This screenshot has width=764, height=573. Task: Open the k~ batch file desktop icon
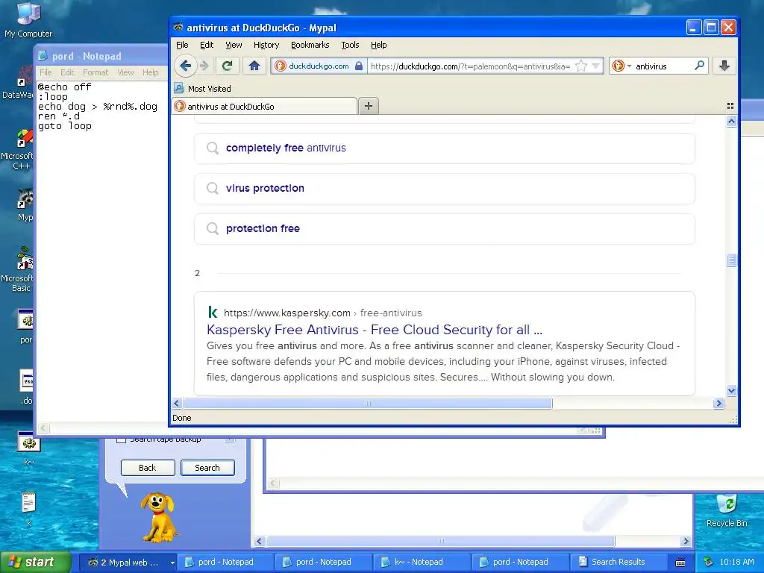point(28,448)
